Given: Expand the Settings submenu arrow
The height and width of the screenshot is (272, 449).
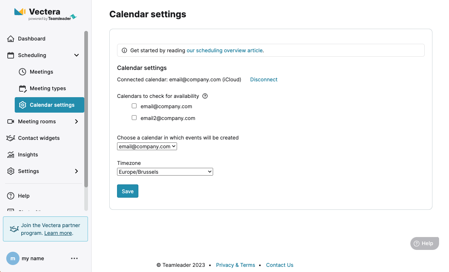Looking at the screenshot, I should [77, 171].
